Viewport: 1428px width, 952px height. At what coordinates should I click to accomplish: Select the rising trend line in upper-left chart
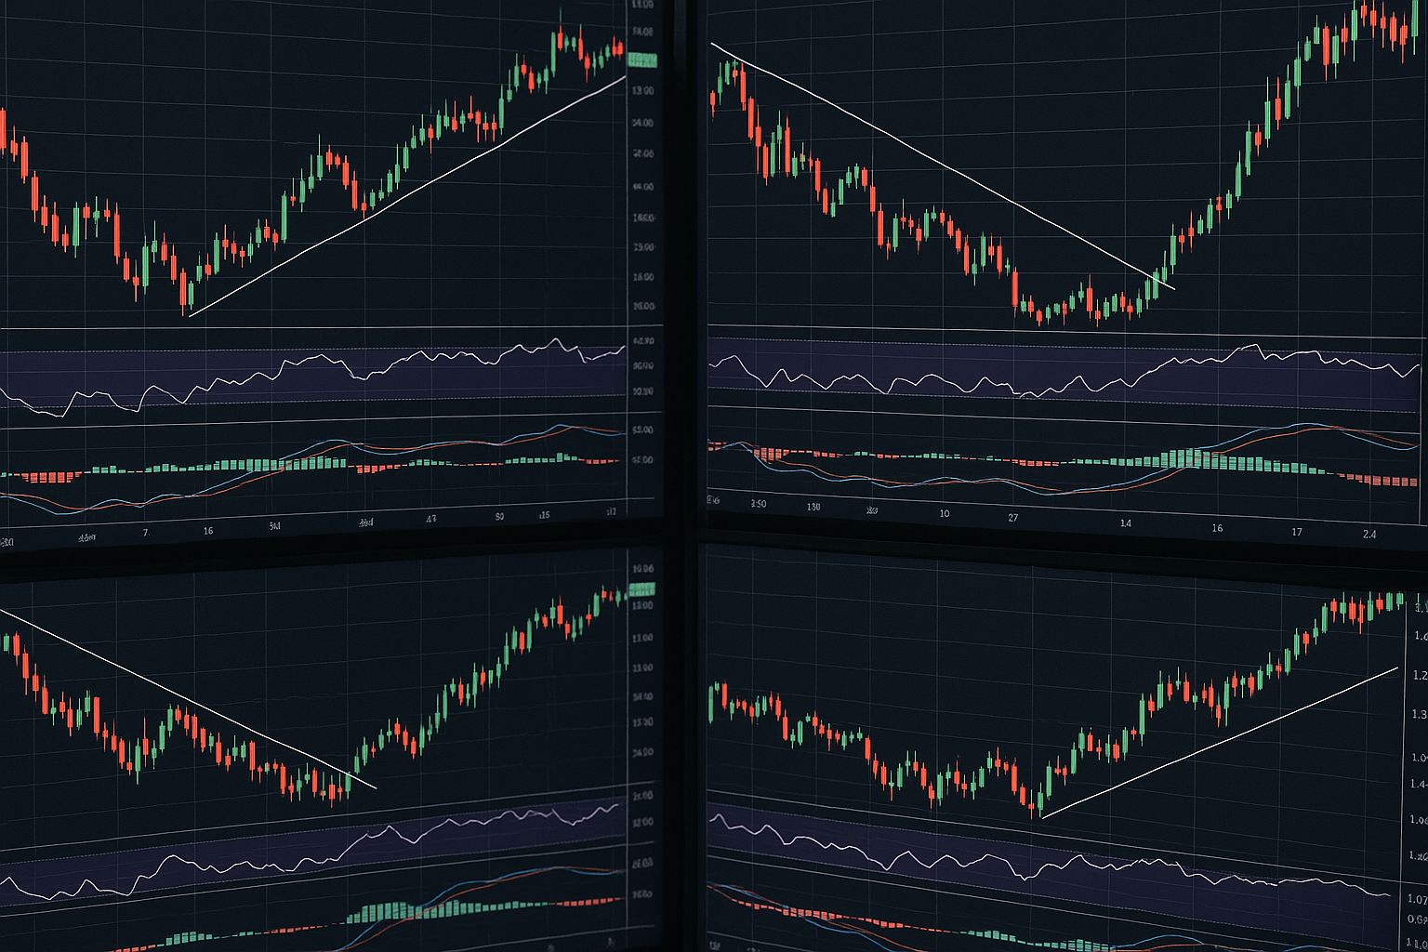407,195
